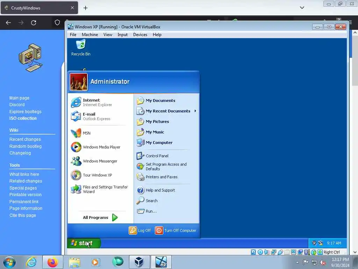
Task: Launch Windows Media Player in start menu
Action: coord(100,147)
